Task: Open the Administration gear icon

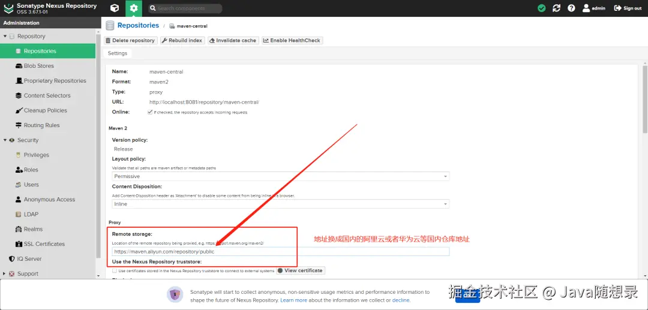Action: [133, 8]
